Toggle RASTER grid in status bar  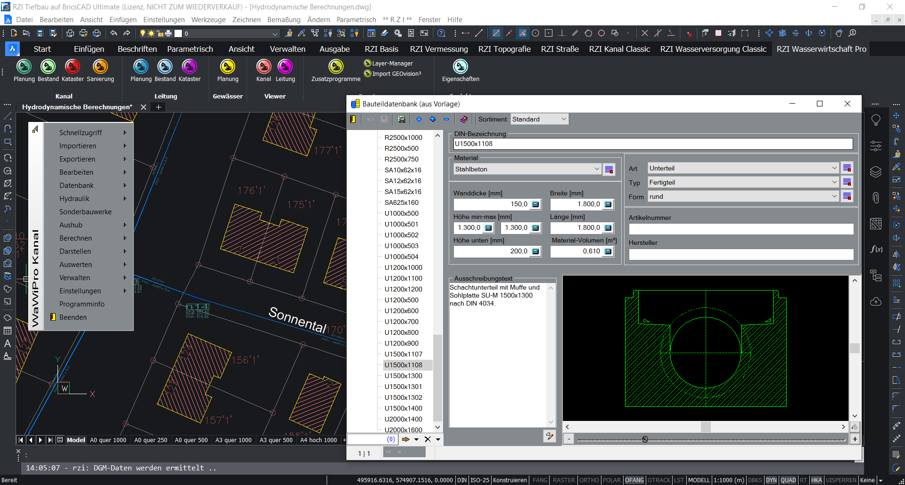[564, 480]
